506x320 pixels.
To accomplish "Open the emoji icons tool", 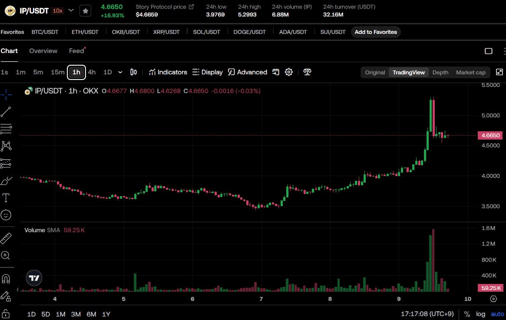I will point(6,215).
